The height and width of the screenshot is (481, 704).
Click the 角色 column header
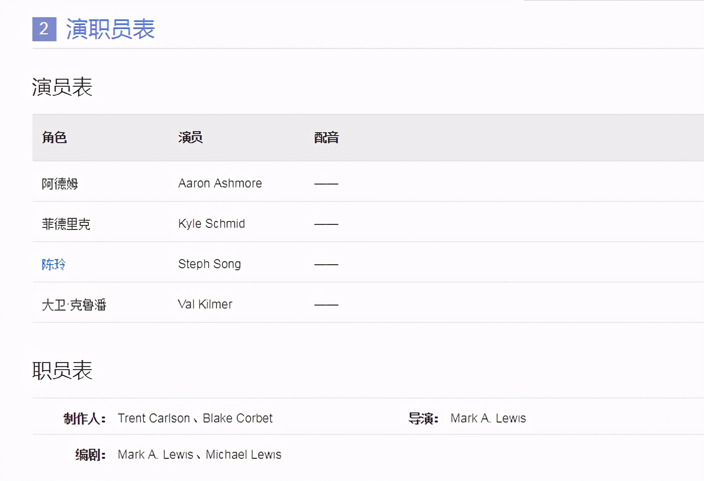tap(54, 137)
